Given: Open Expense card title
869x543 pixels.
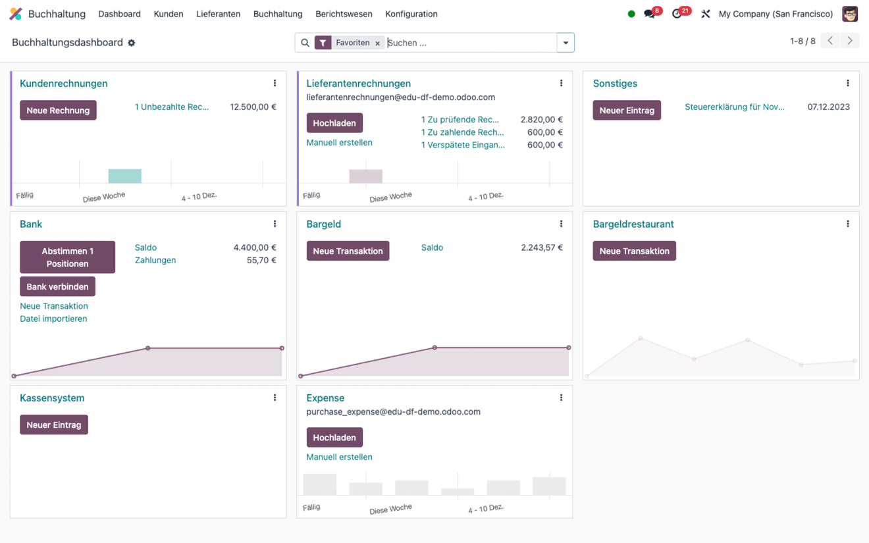Looking at the screenshot, I should pyautogui.click(x=325, y=398).
